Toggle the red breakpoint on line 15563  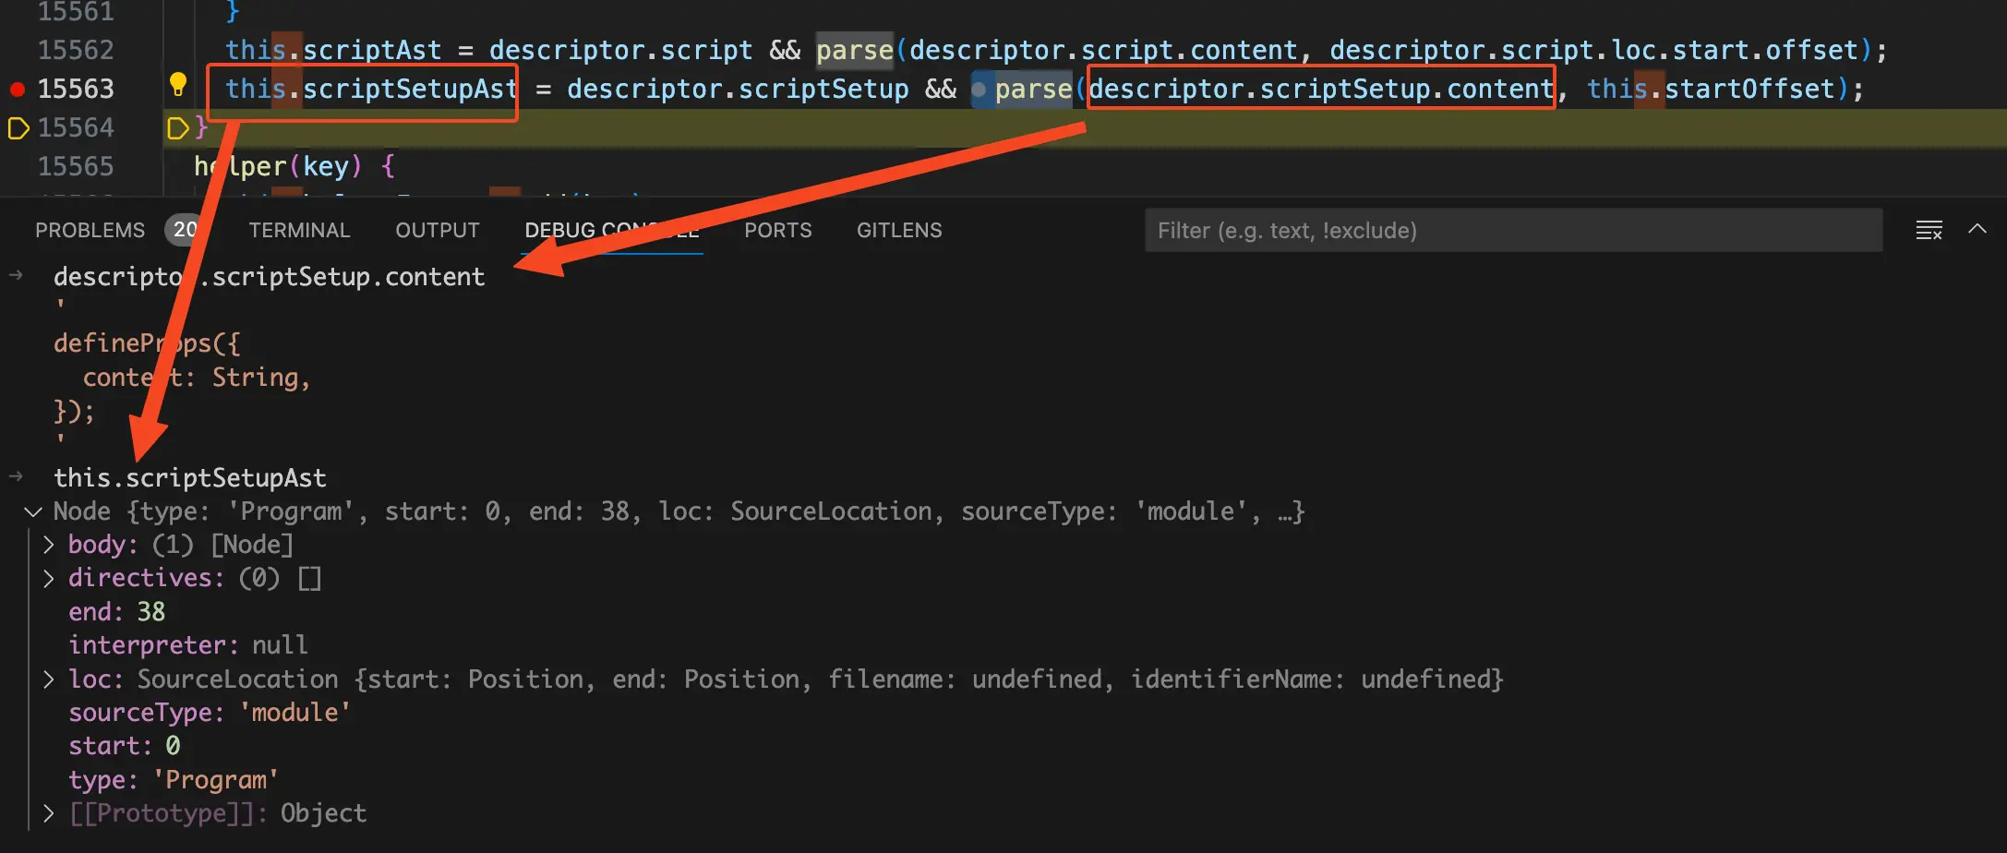pos(17,90)
